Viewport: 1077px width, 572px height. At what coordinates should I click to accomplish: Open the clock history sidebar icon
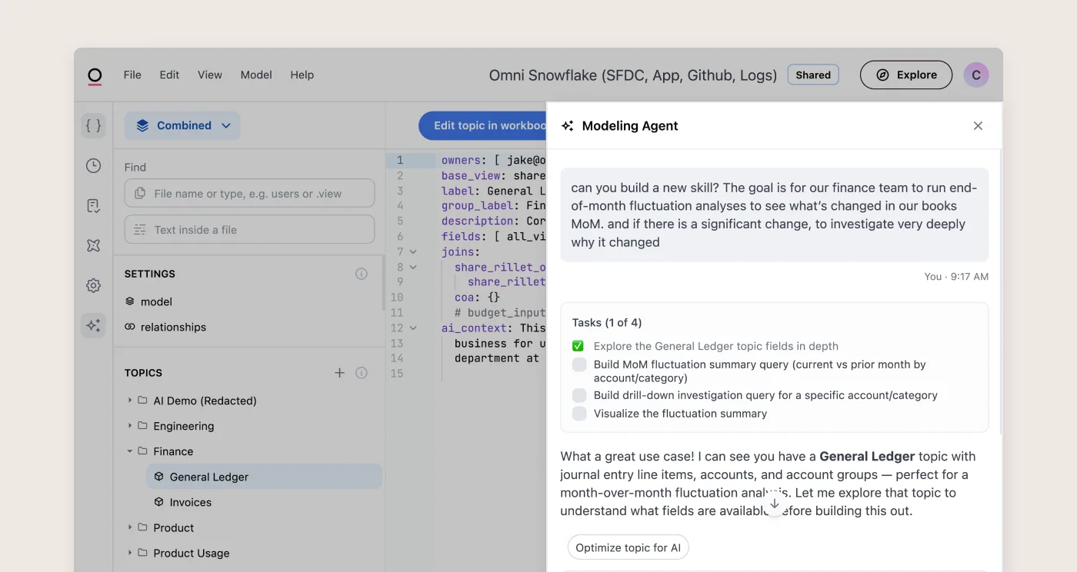tap(93, 165)
